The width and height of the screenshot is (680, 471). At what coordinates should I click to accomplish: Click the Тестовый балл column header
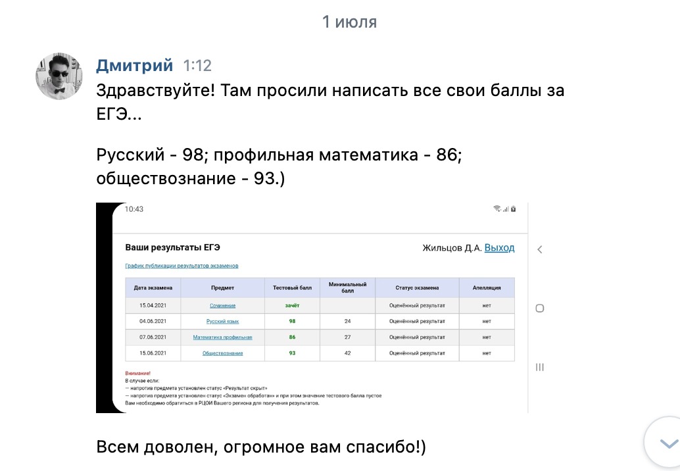coord(292,287)
